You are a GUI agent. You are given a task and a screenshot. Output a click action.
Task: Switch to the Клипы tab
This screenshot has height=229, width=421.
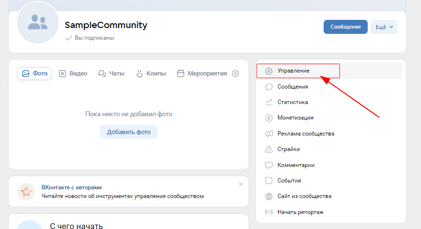(x=151, y=74)
